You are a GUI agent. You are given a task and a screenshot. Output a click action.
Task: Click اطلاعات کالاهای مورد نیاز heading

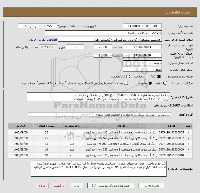tap(173, 105)
